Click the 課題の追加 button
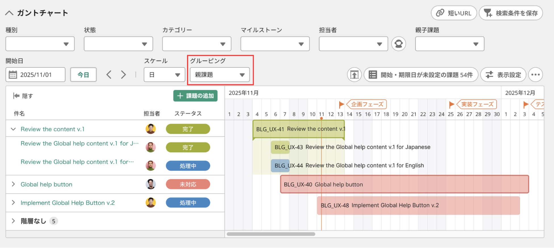Screen dimensions: 554x248 point(195,96)
